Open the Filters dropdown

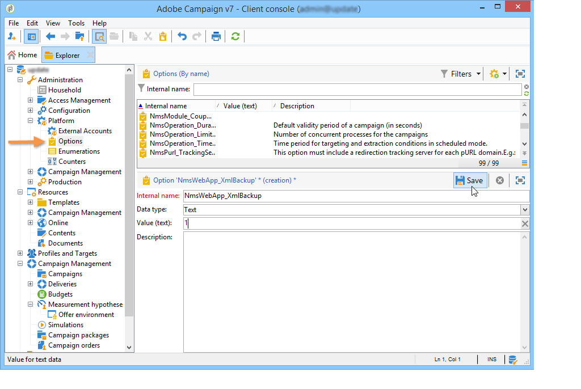click(x=461, y=74)
